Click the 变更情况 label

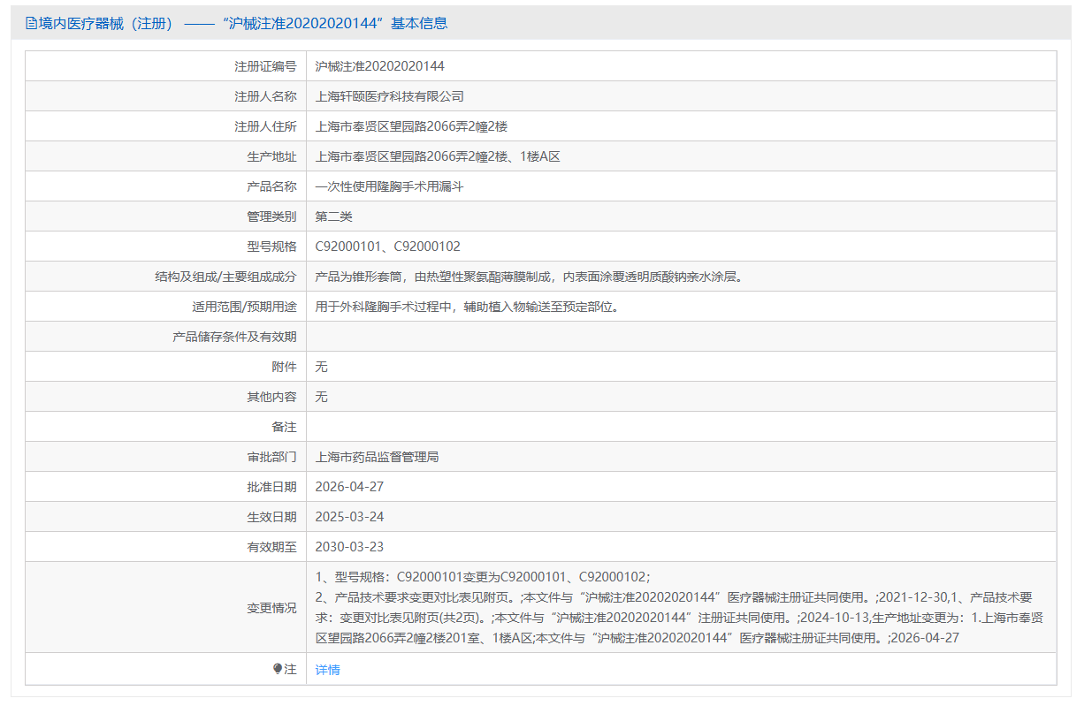tap(271, 608)
